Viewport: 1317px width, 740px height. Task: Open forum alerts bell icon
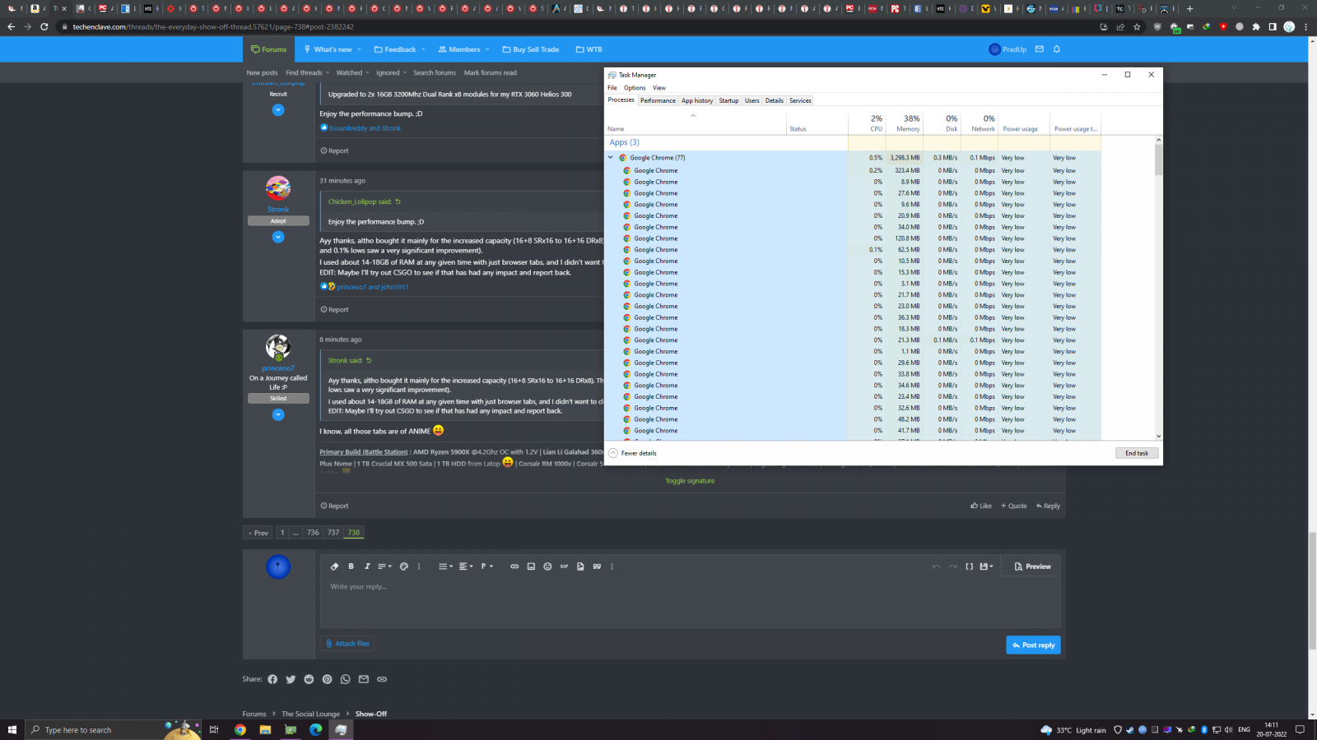click(1057, 49)
